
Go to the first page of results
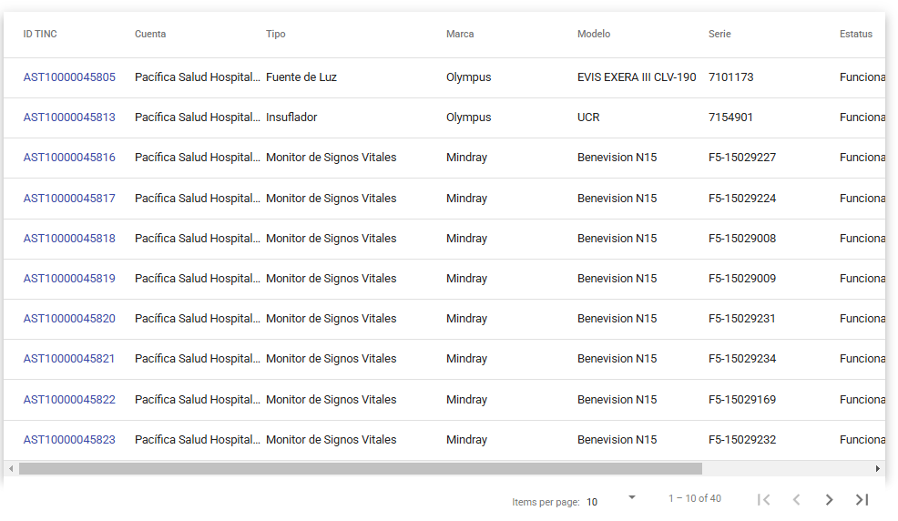click(764, 499)
